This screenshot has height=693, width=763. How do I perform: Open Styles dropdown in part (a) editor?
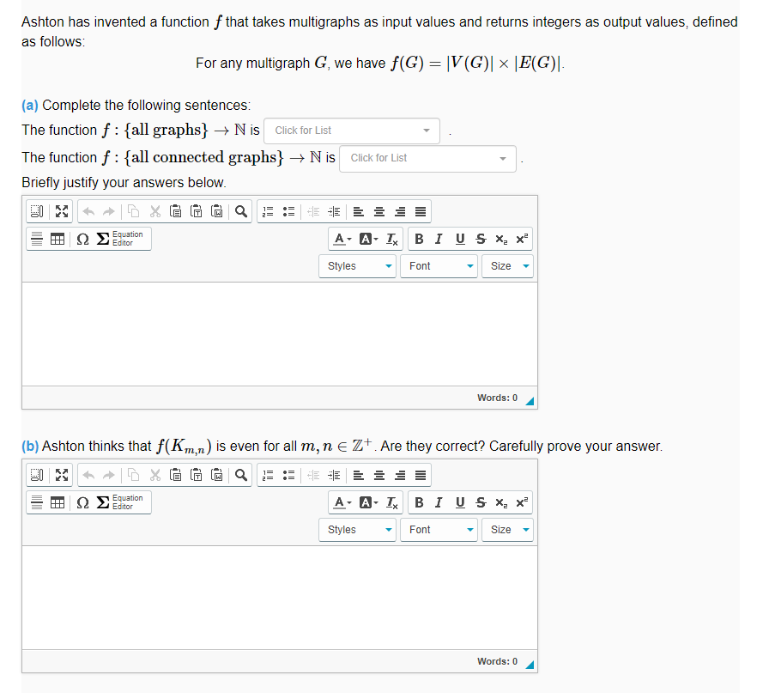coord(358,266)
